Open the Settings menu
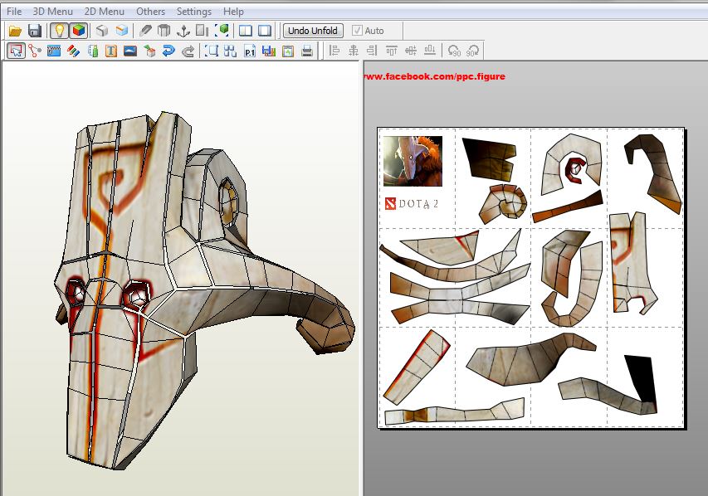708x496 pixels. 194,12
